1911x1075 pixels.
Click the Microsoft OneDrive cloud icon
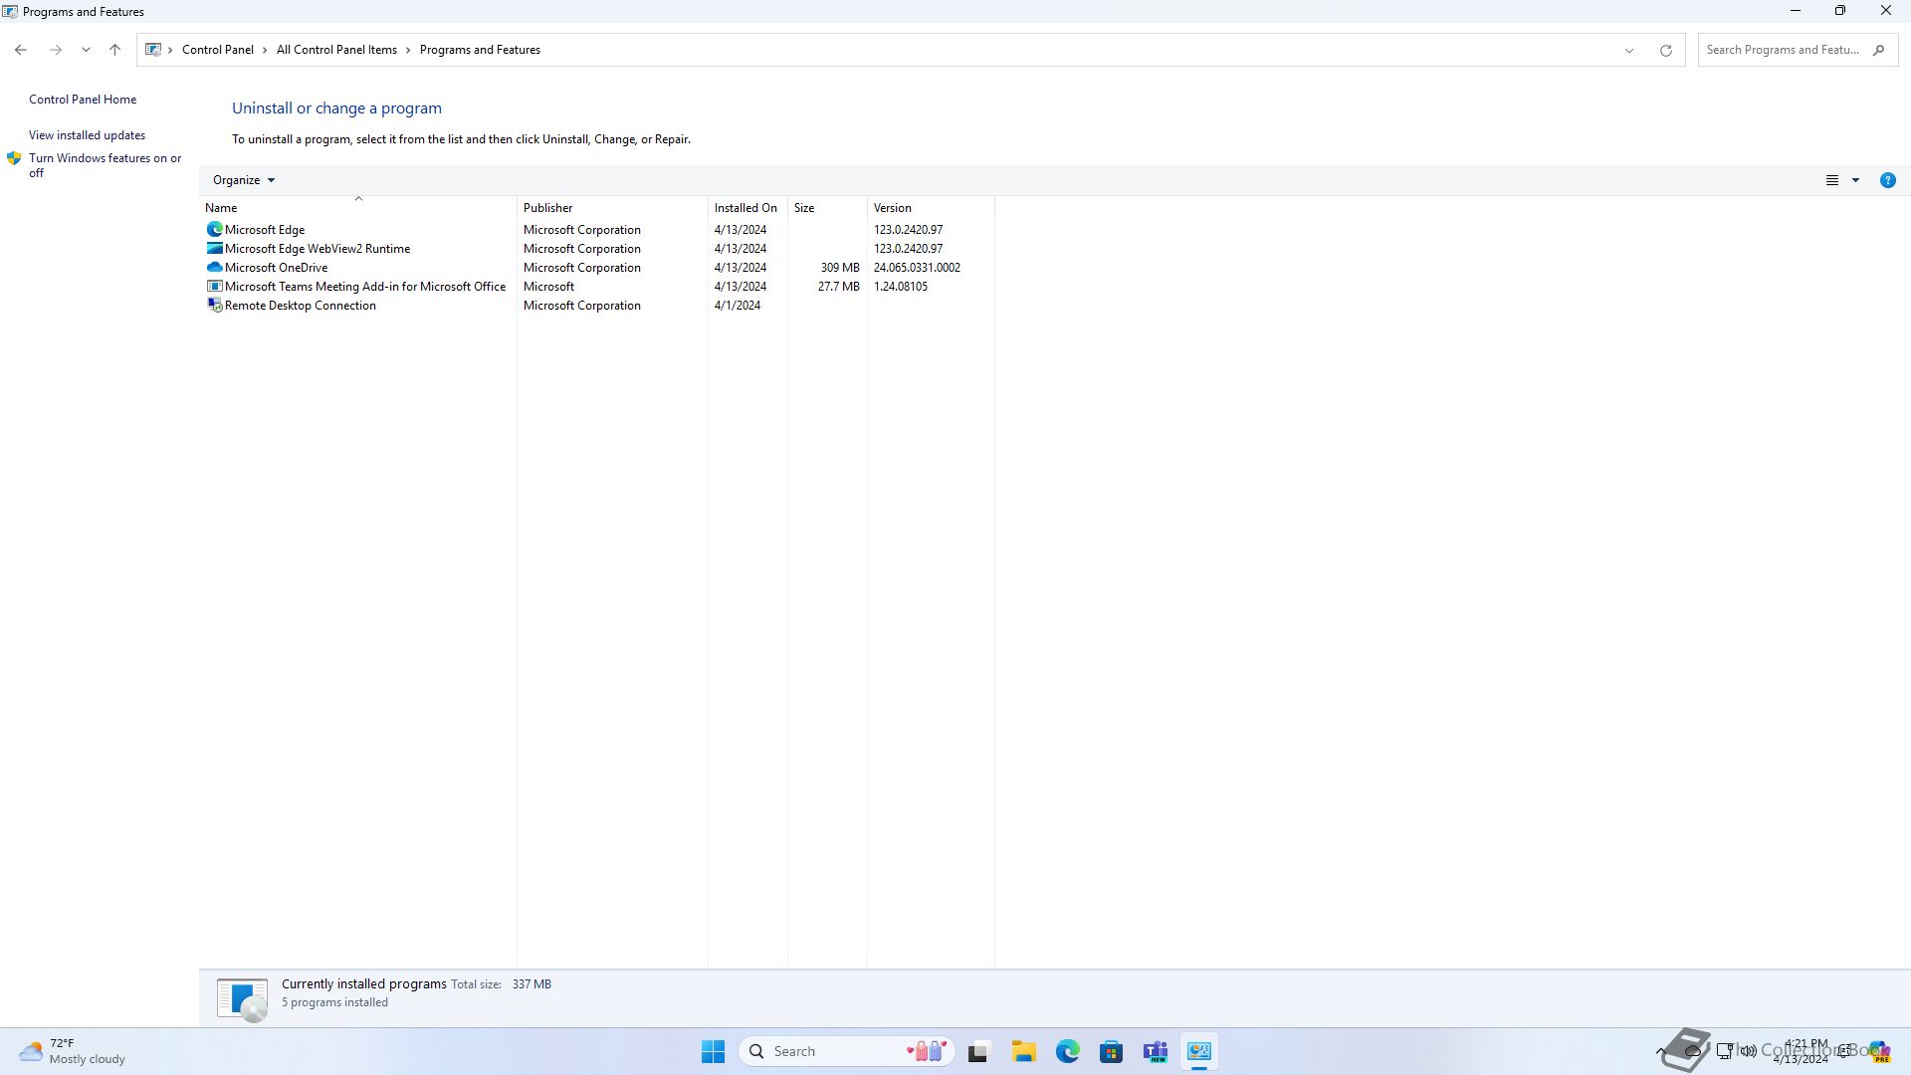(x=214, y=268)
